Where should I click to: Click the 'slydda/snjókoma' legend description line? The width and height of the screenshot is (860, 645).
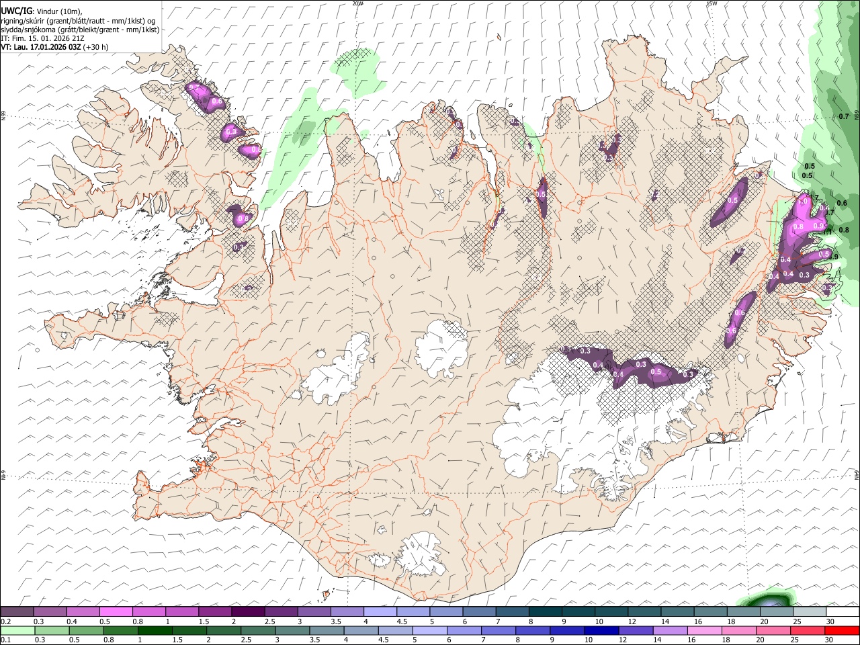(x=81, y=30)
